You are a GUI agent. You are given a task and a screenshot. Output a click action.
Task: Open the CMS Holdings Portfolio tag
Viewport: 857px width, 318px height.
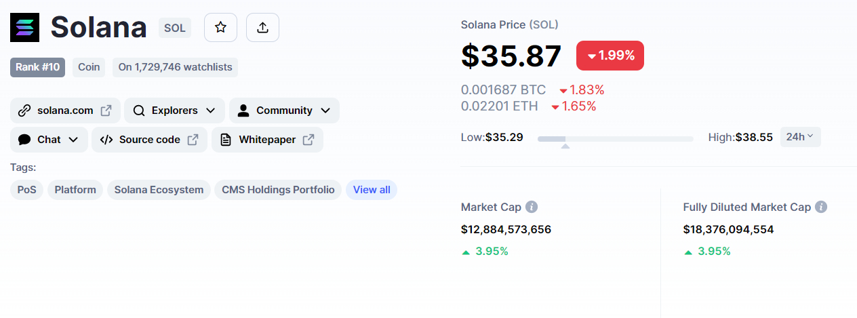coord(278,190)
